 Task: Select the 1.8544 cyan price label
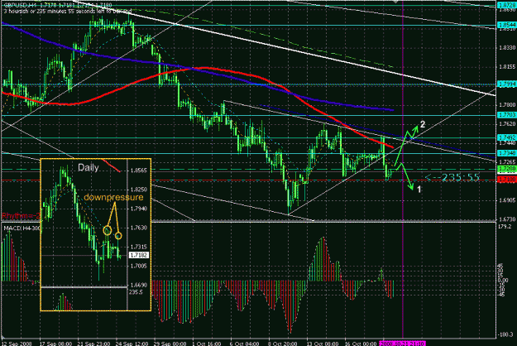(x=507, y=25)
